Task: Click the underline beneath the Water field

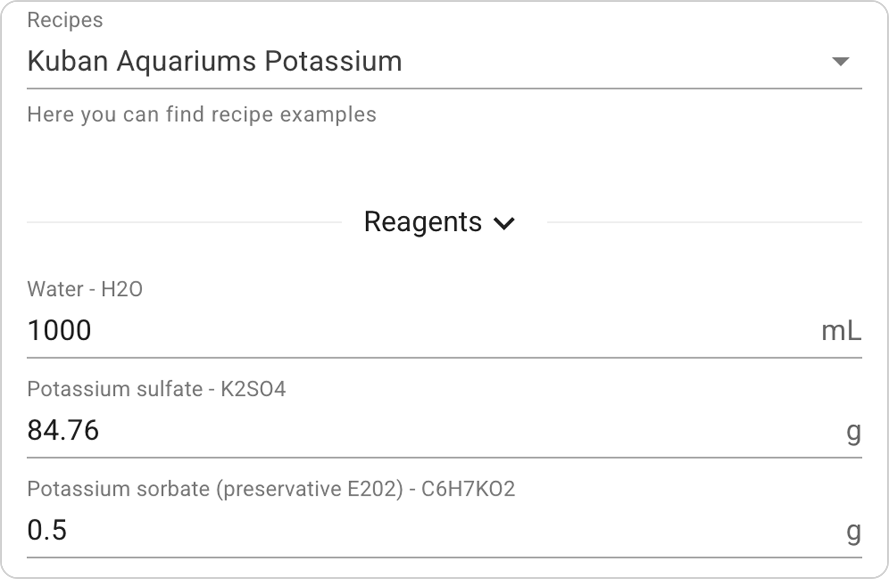Action: click(x=444, y=357)
